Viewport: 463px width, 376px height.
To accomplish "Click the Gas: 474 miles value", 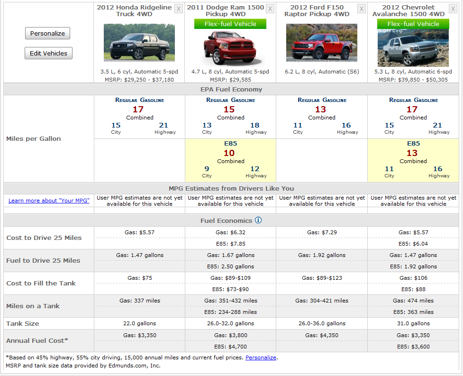I will pos(413,301).
